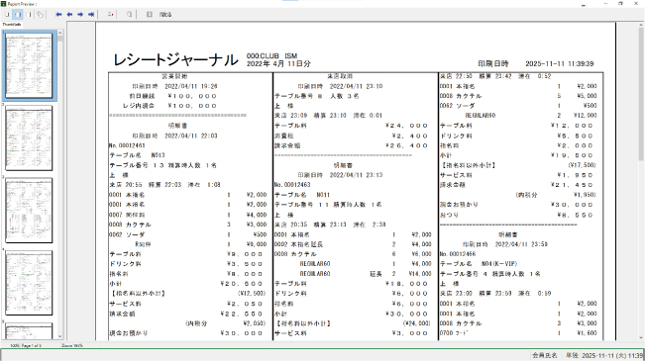Open the page 1 thumbnail
This screenshot has width=645, height=361.
point(29,65)
